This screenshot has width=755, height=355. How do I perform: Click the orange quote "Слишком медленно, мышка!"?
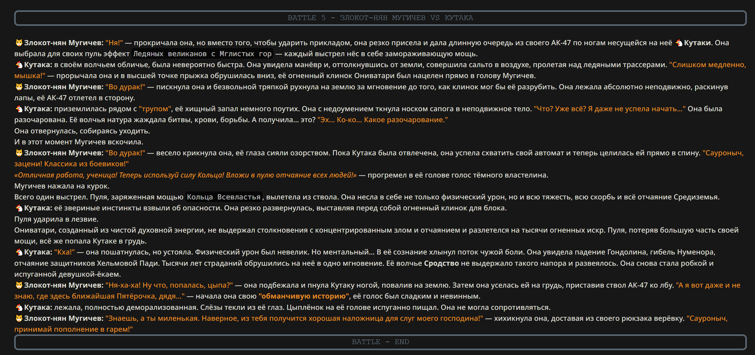(708, 65)
